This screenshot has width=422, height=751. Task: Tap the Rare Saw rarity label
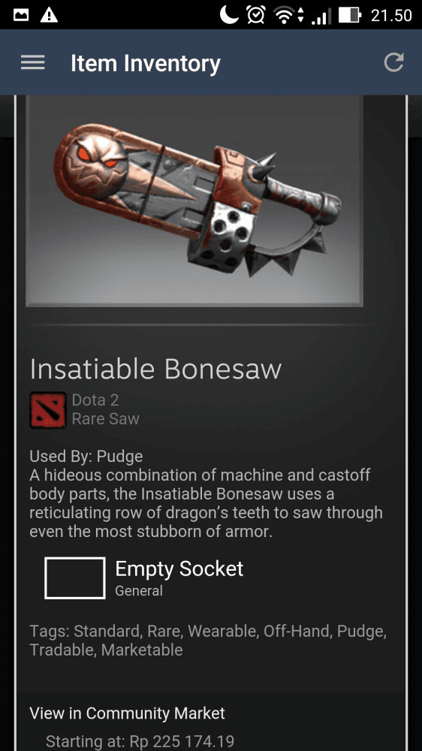(105, 419)
